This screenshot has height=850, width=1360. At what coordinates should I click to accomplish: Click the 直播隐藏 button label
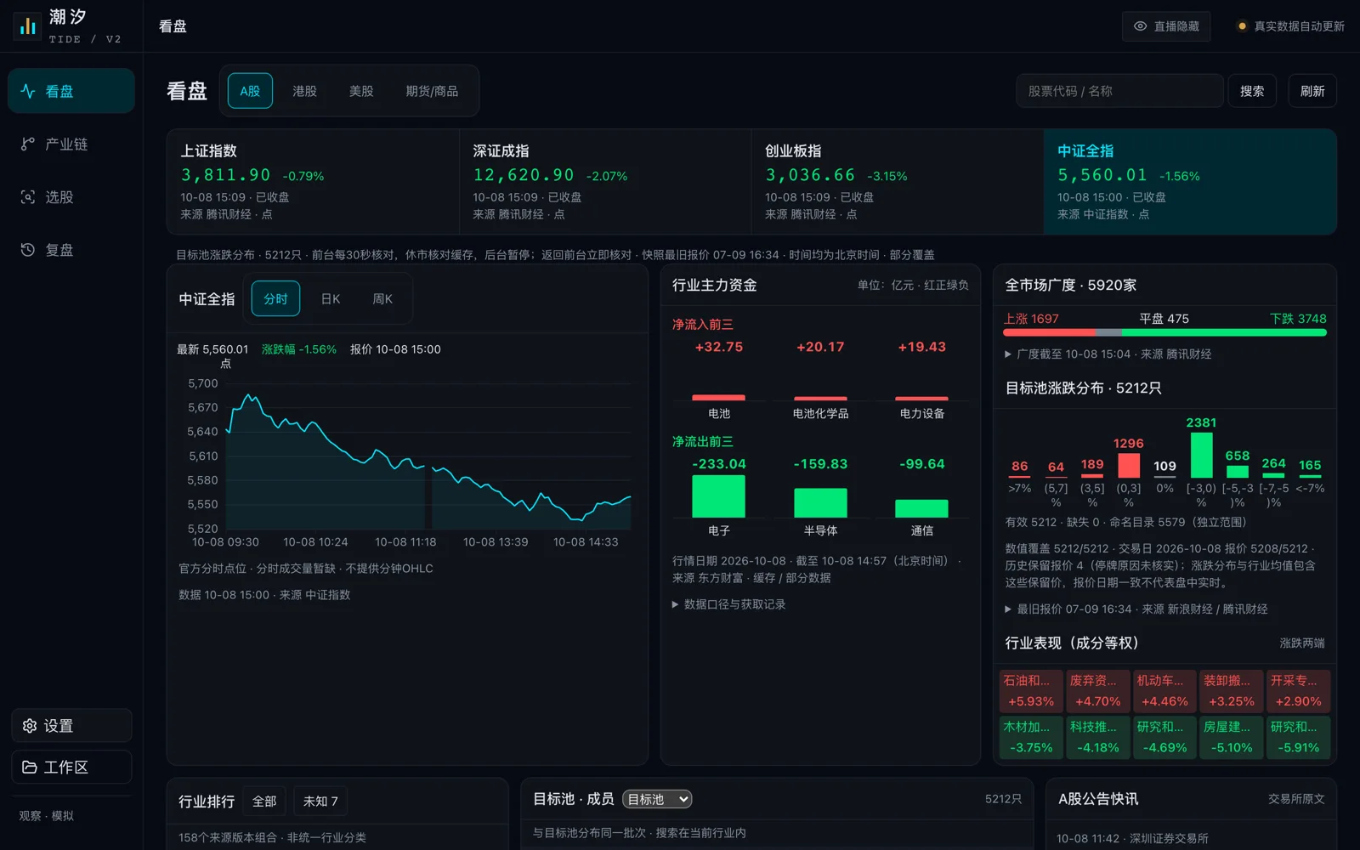click(1176, 26)
